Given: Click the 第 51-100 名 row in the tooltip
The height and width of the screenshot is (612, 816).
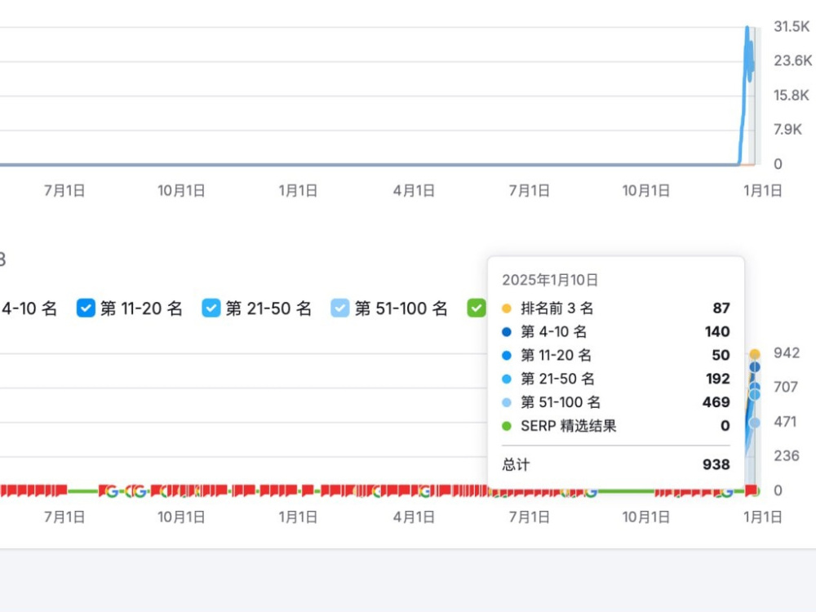Looking at the screenshot, I should [615, 401].
